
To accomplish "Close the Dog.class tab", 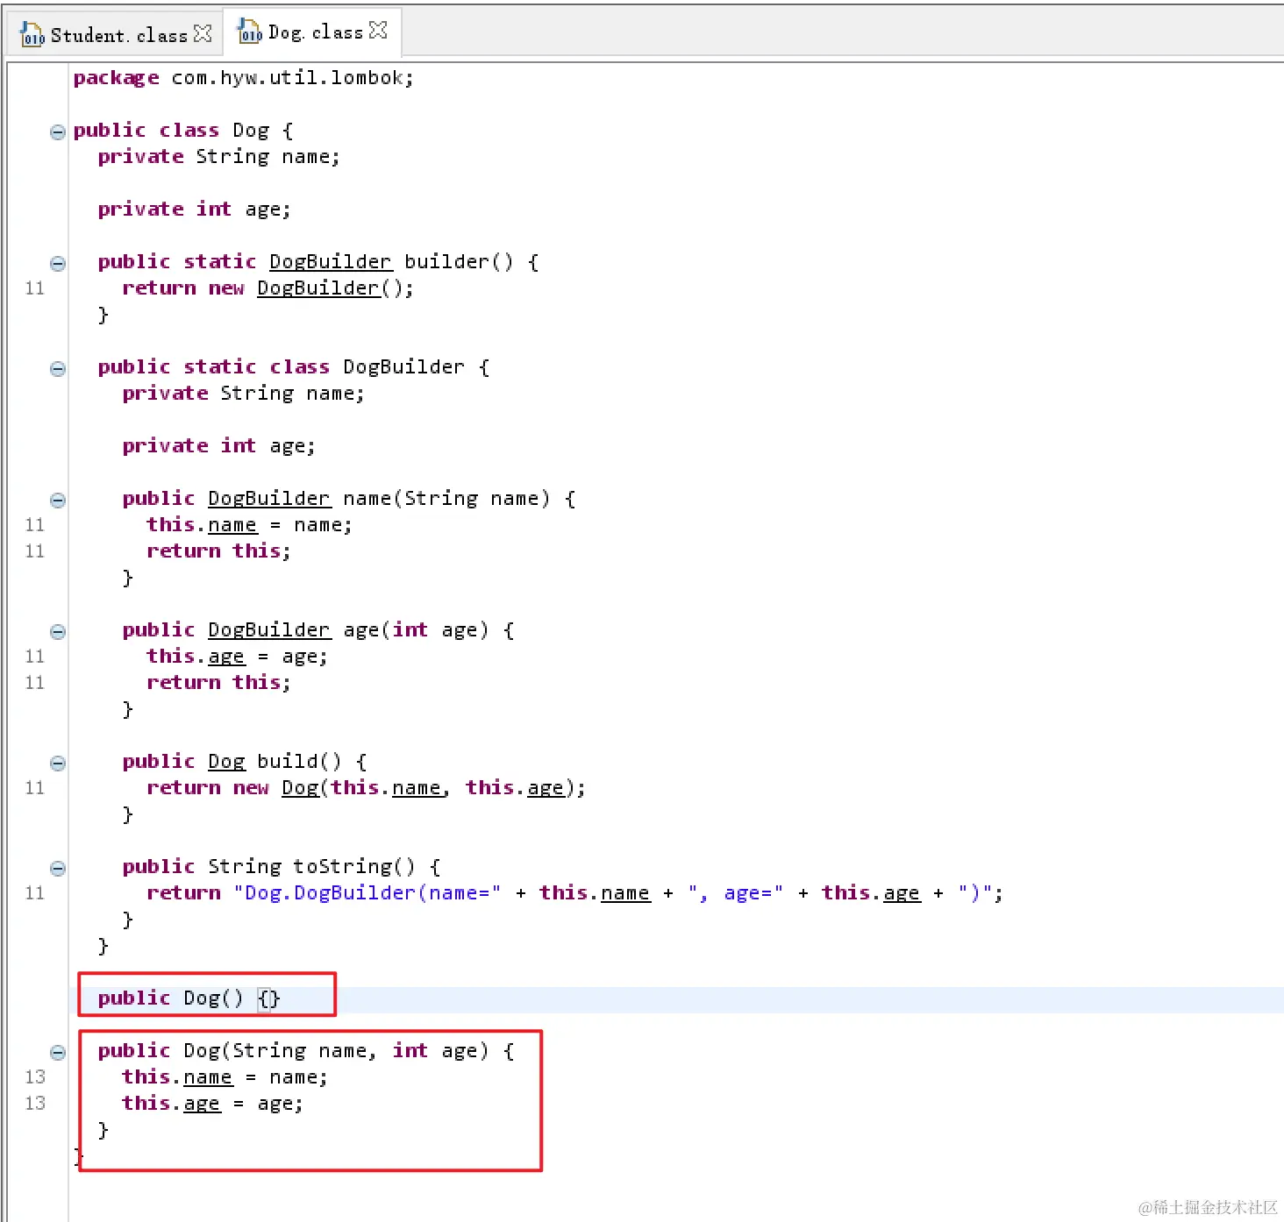I will 378,31.
